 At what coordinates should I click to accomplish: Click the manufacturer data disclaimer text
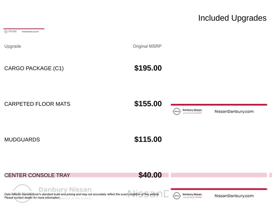[x=82, y=196]
